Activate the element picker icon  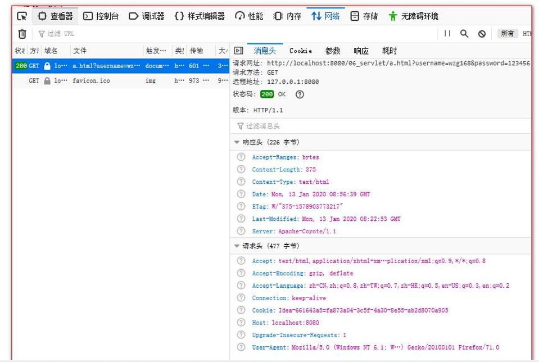point(22,16)
